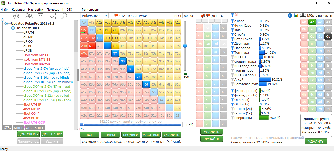Select oR UTG range in tree

pos(29,32)
